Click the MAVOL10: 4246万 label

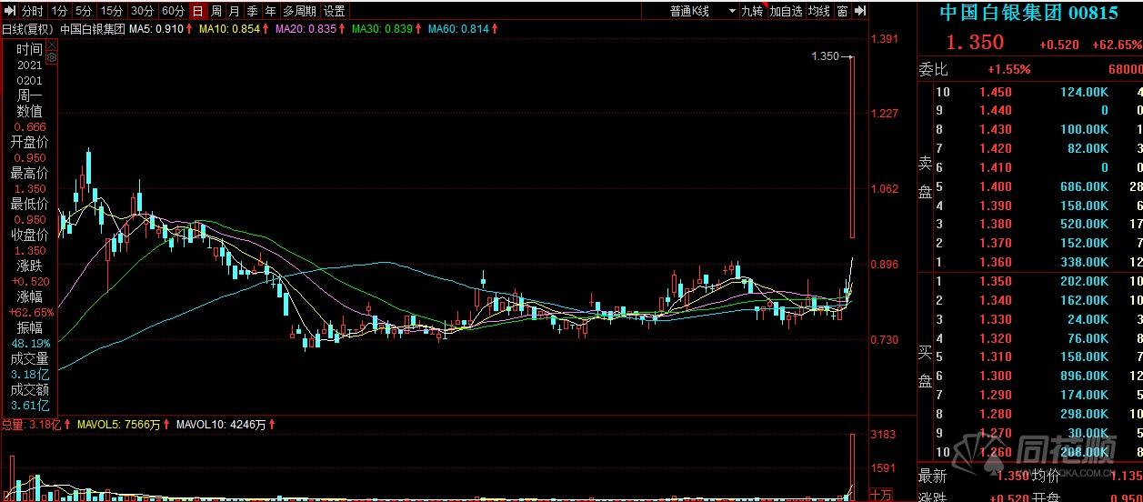click(x=222, y=424)
